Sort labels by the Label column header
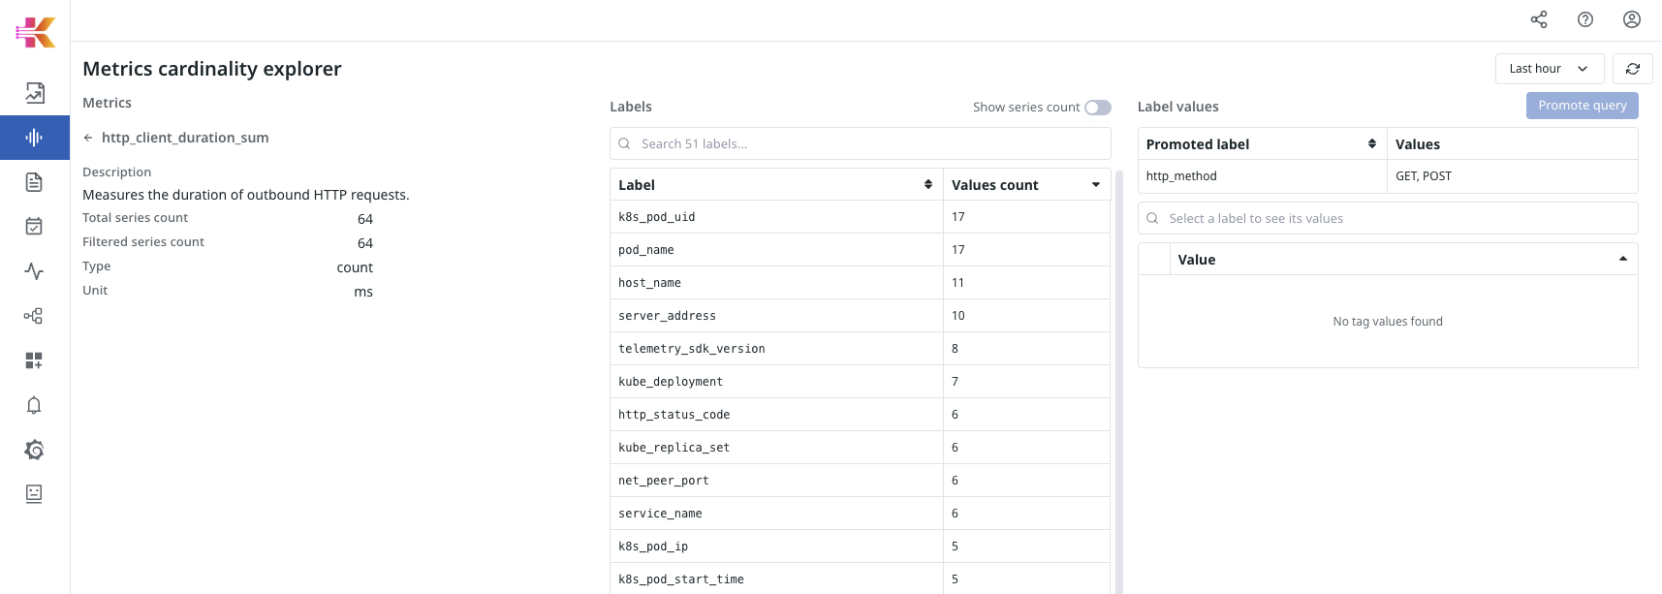 775,185
